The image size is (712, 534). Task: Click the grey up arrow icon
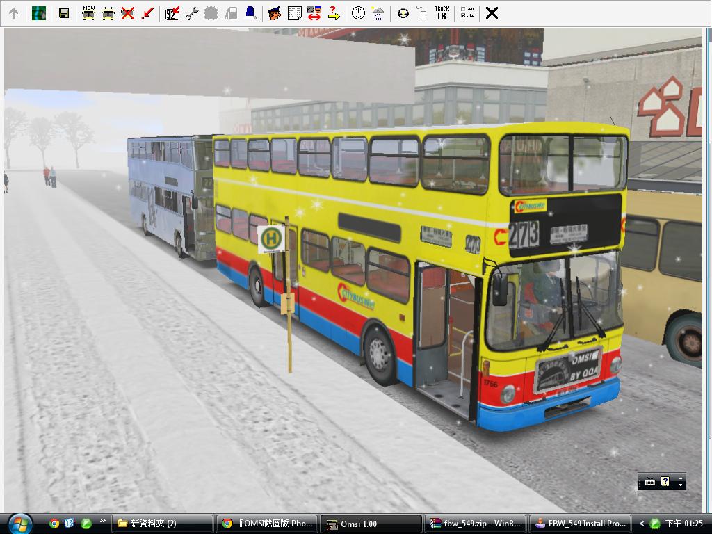tap(14, 13)
